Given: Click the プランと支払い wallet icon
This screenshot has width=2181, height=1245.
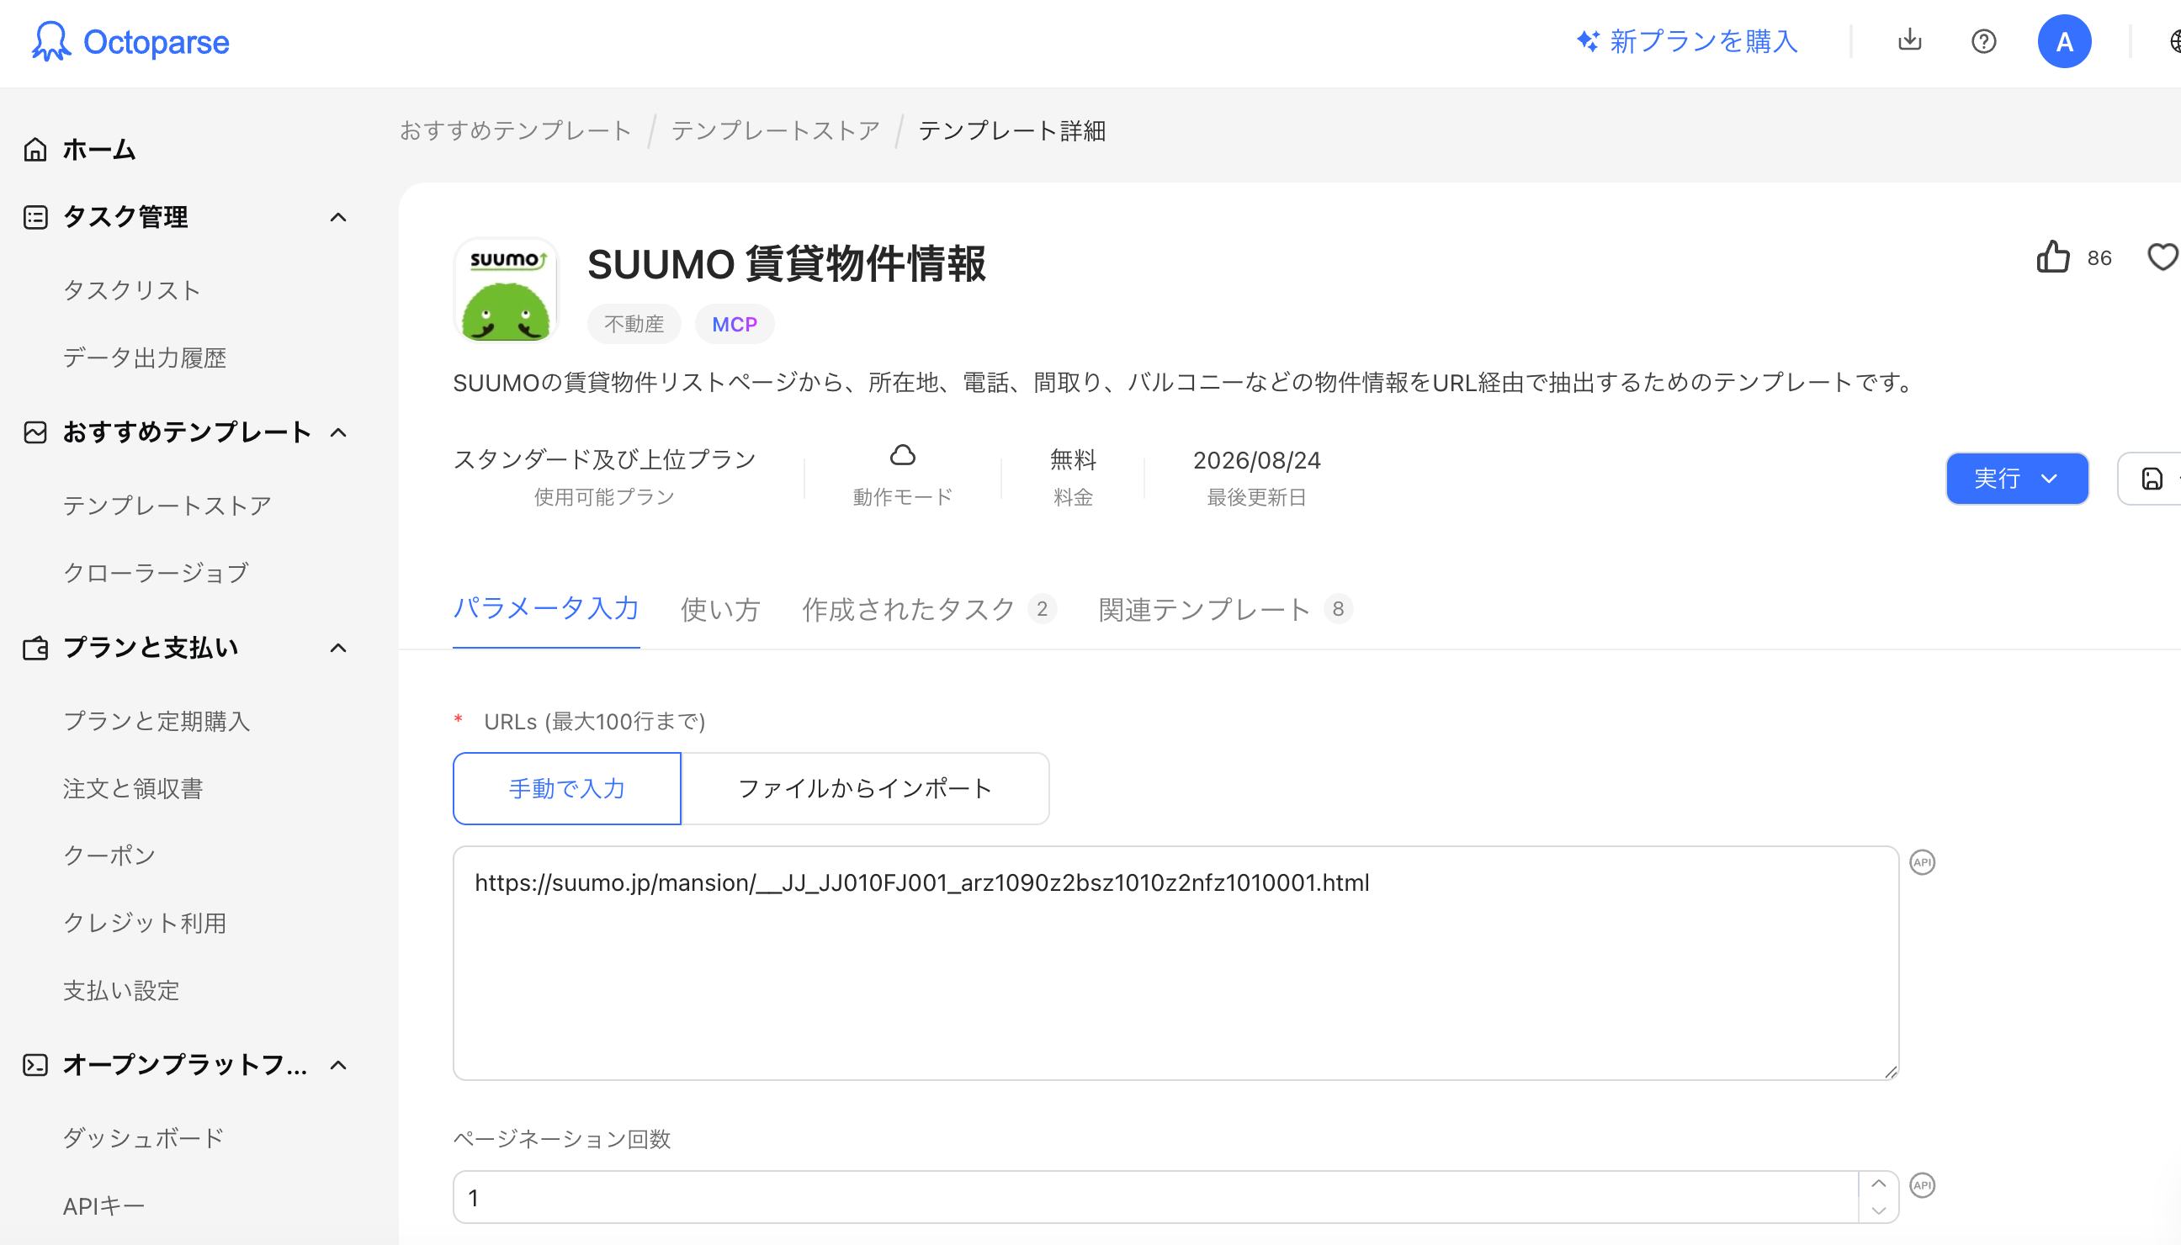Looking at the screenshot, I should point(35,647).
